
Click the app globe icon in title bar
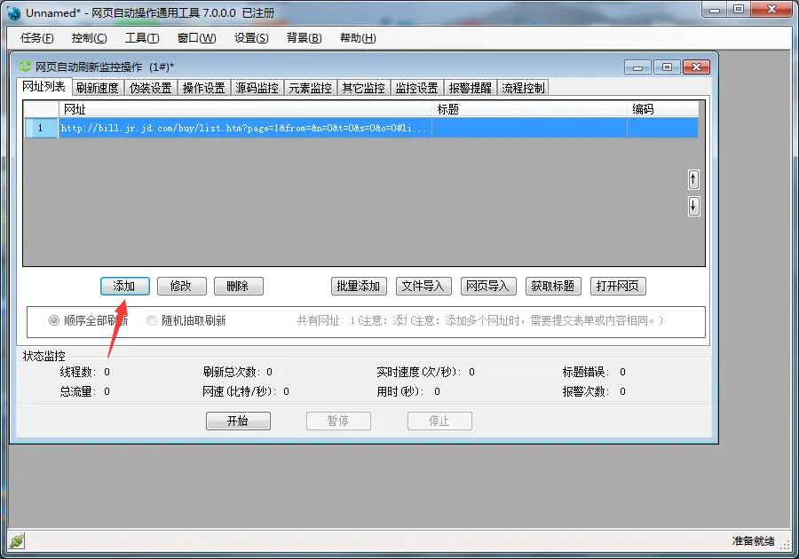pos(13,13)
